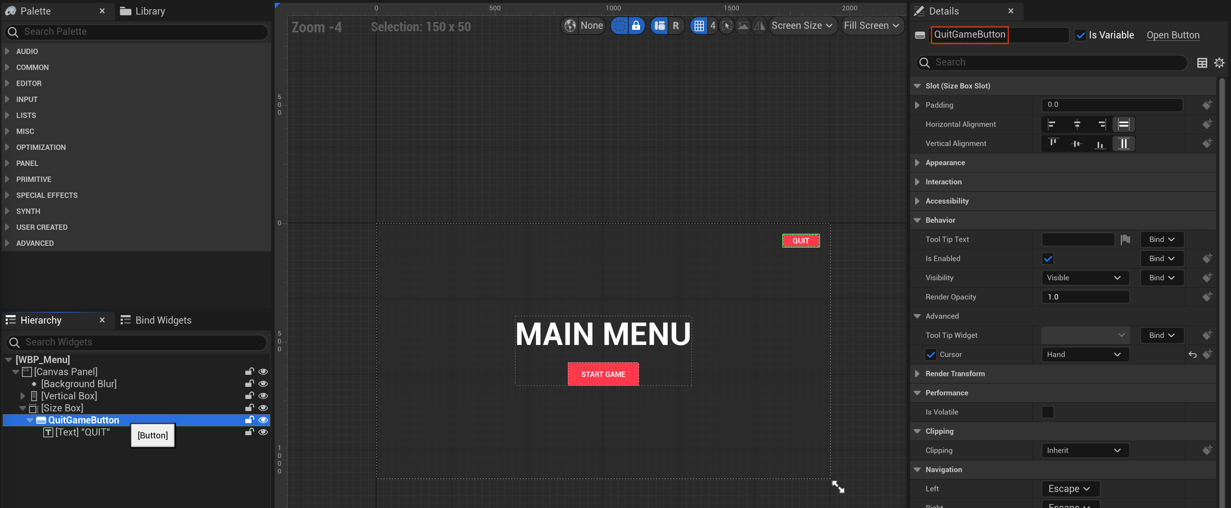
Task: Hide the Vertical Box widget
Action: coord(263,396)
